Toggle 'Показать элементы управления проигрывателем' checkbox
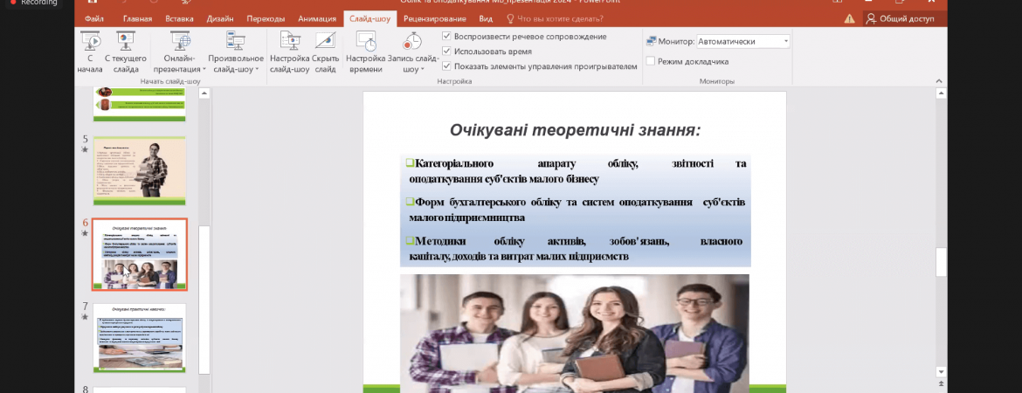The height and width of the screenshot is (393, 1022). [x=446, y=65]
